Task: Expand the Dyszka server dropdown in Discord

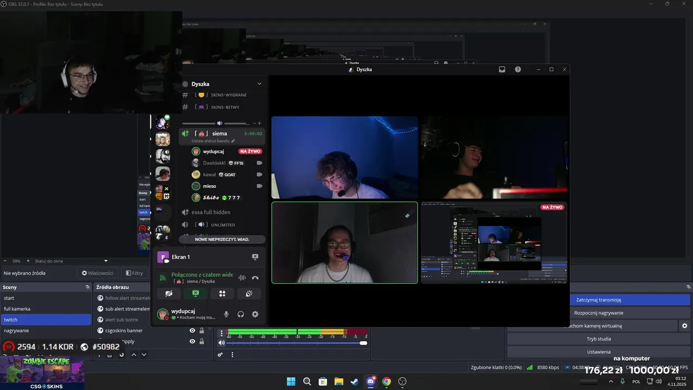Action: point(259,84)
